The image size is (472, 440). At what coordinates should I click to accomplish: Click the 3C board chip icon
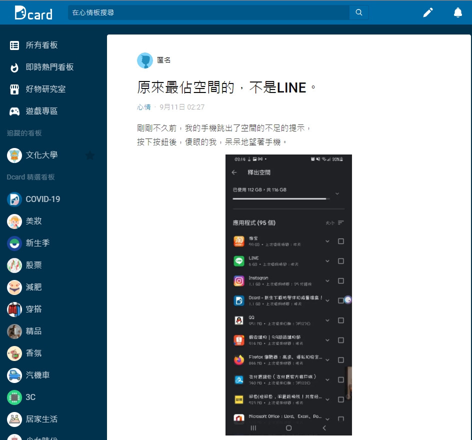pos(14,397)
